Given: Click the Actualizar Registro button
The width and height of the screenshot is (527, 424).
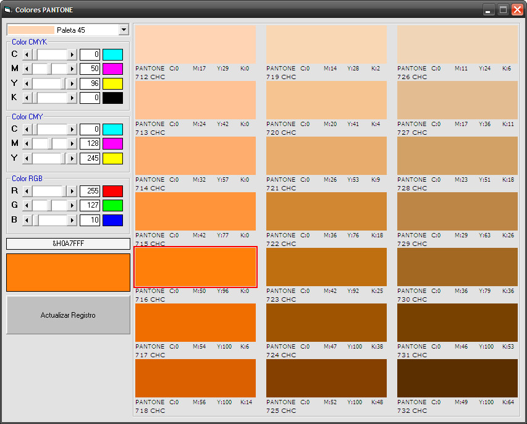Looking at the screenshot, I should [x=68, y=315].
